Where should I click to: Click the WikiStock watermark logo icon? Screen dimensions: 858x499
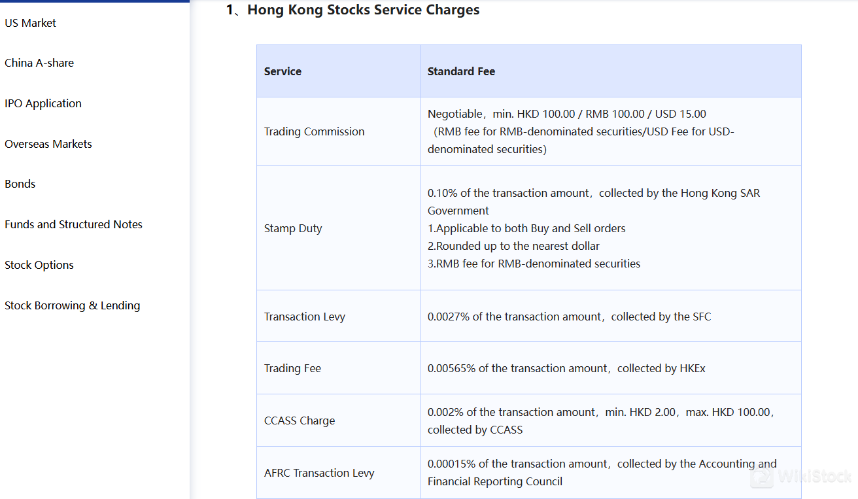[x=761, y=477]
